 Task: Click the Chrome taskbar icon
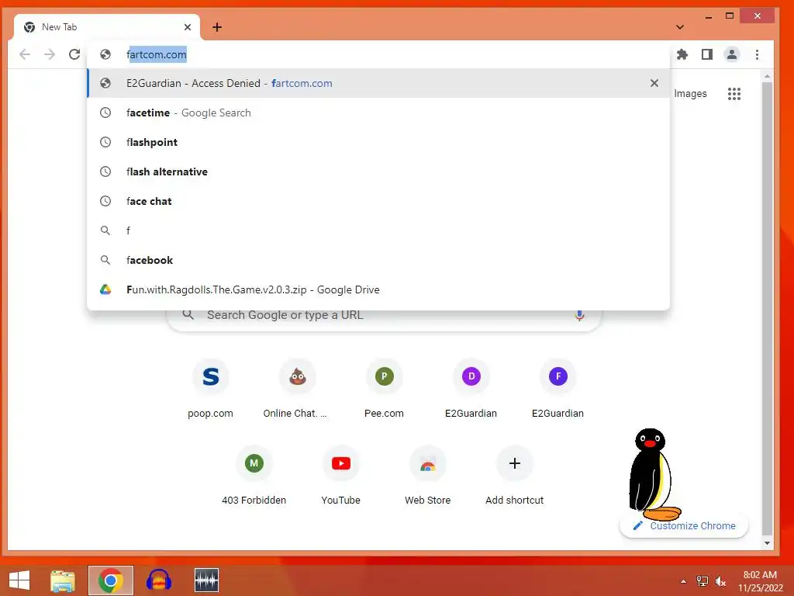(110, 580)
